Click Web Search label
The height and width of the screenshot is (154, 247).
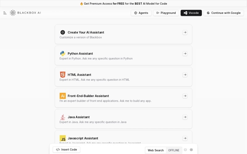point(156,150)
